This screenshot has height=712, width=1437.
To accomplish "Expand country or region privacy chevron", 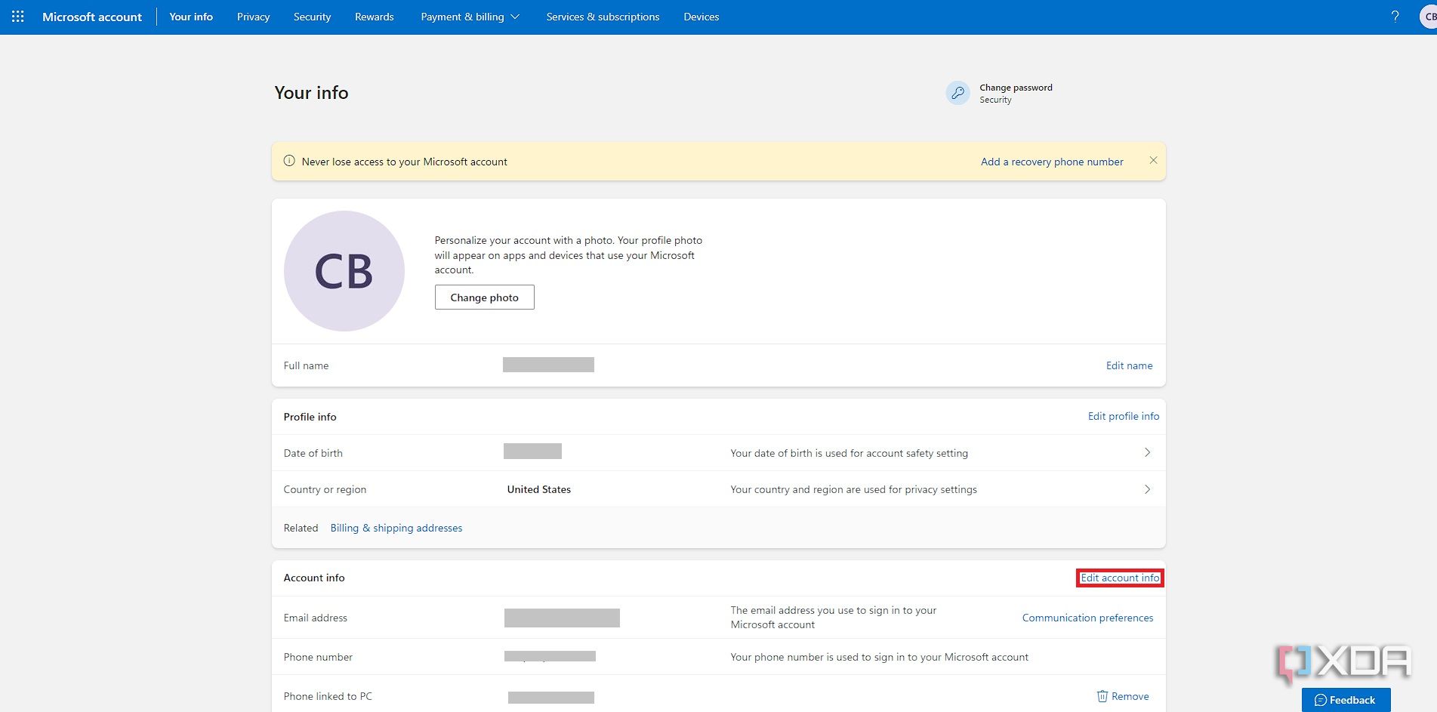I will pos(1147,489).
